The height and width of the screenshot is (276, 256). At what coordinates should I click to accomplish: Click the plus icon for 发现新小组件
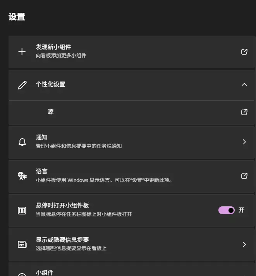click(x=22, y=51)
